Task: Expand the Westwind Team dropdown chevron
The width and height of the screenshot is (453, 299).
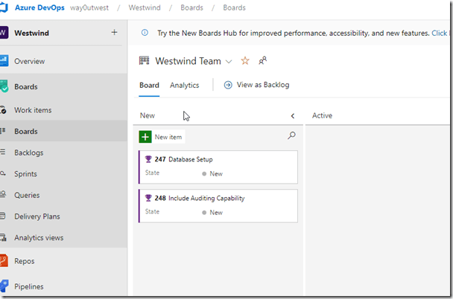Action: [x=229, y=61]
